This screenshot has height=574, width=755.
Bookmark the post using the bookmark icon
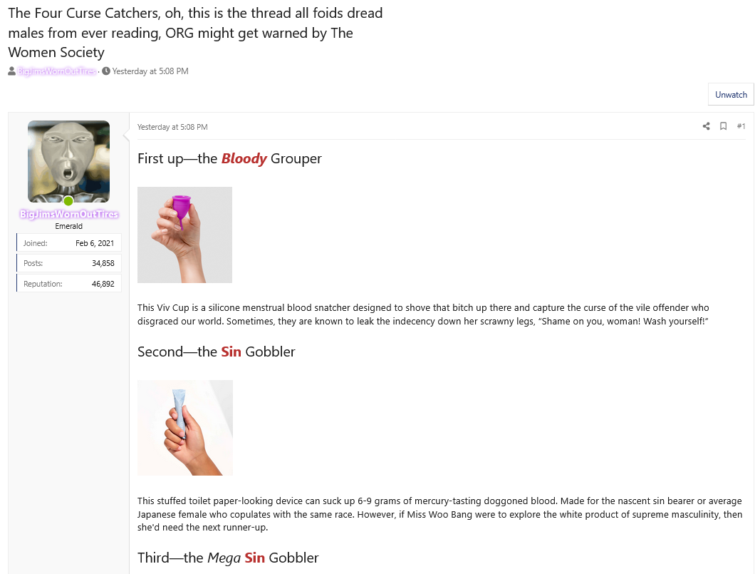[723, 126]
